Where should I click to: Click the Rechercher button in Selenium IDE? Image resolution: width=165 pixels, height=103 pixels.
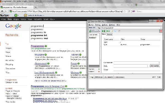tap(155, 66)
